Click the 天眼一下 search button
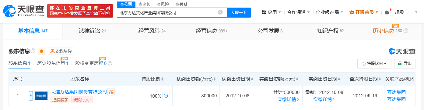The width and height of the screenshot is (424, 110). [x=239, y=12]
